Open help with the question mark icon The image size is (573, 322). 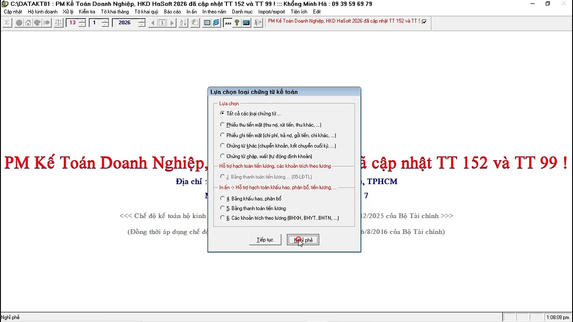tap(237, 23)
